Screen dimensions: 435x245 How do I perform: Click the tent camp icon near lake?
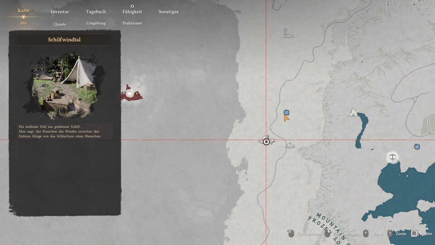coord(353,113)
